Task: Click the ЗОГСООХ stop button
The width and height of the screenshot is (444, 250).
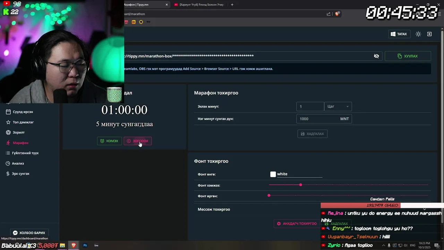Action: pos(138,141)
